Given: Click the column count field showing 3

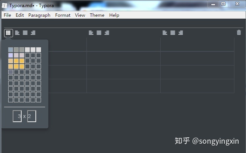Looking at the screenshot, I should coord(17,116).
